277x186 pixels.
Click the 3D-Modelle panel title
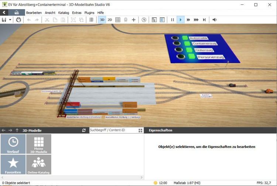pyautogui.click(x=32, y=130)
